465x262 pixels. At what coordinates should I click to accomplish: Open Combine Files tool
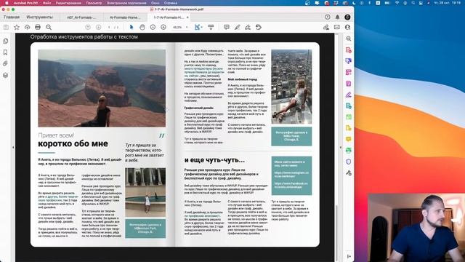(x=349, y=61)
